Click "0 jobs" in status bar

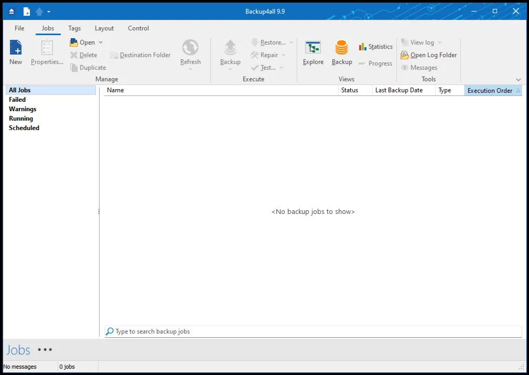tap(67, 367)
